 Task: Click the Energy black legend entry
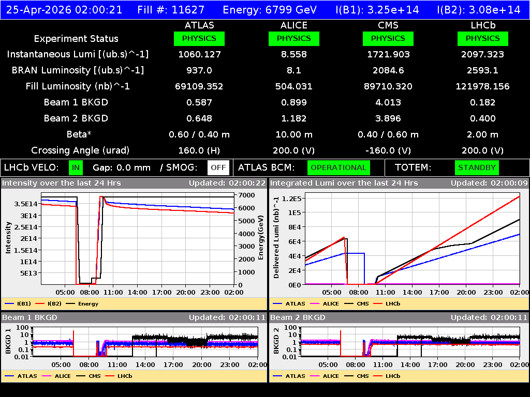pyautogui.click(x=82, y=303)
